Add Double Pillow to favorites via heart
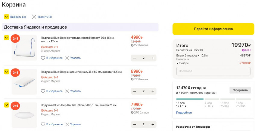 [x=43, y=124]
